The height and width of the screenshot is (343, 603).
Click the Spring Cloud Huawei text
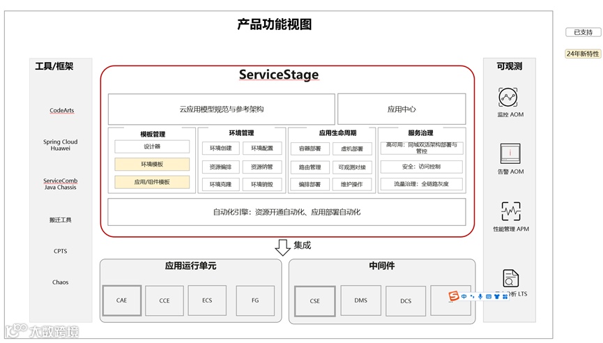(x=61, y=145)
